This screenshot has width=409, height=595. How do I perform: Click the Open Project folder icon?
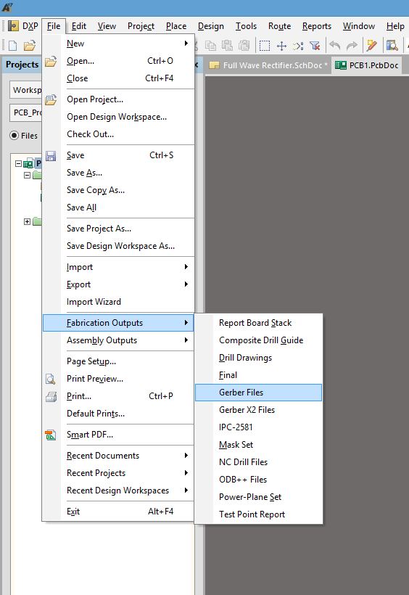[51, 100]
